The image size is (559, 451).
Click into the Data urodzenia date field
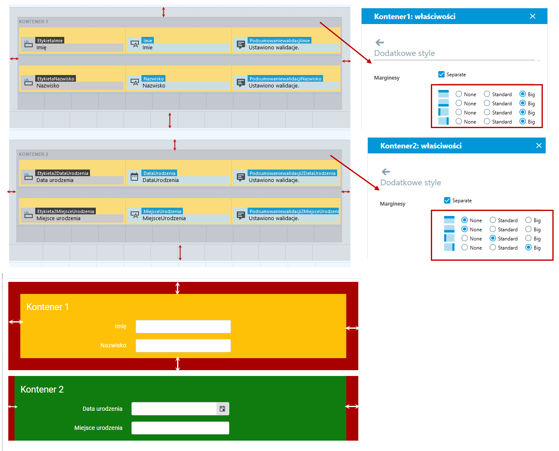click(x=174, y=409)
